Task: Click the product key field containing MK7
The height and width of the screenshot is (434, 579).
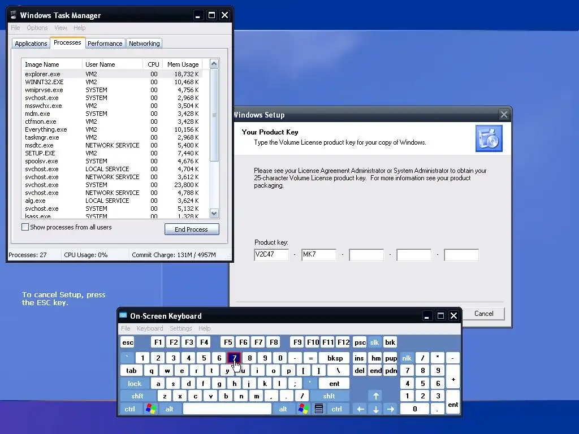Action: coord(319,255)
